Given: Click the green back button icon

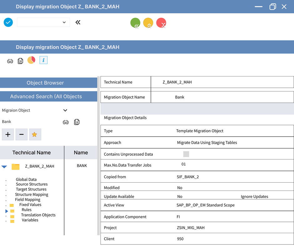Looking at the screenshot, I should (135, 23).
